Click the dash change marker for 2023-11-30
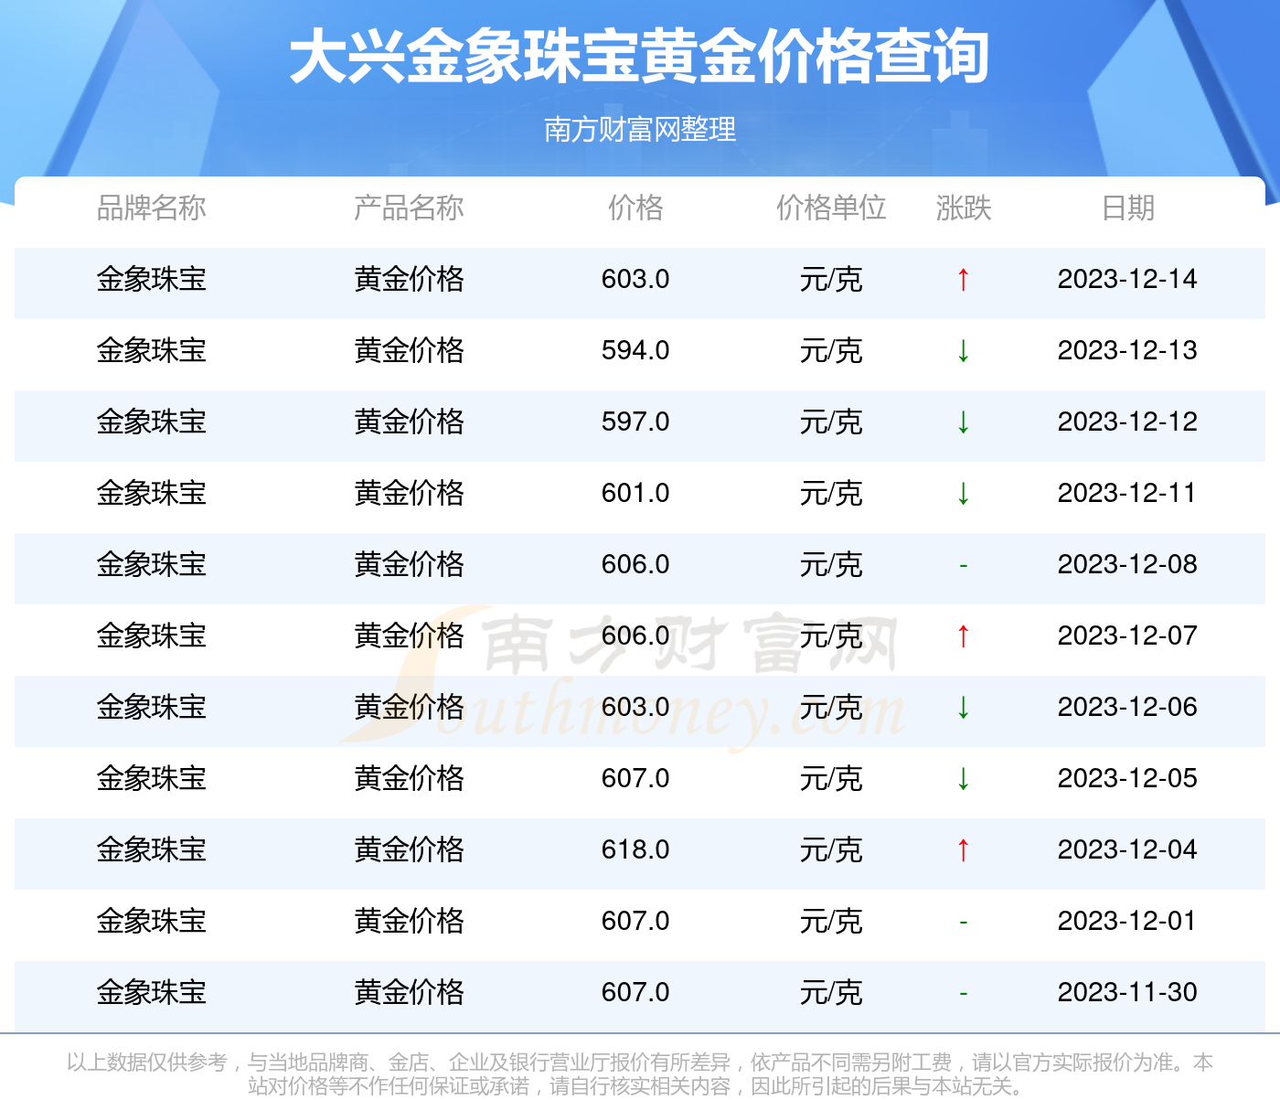 [x=963, y=993]
